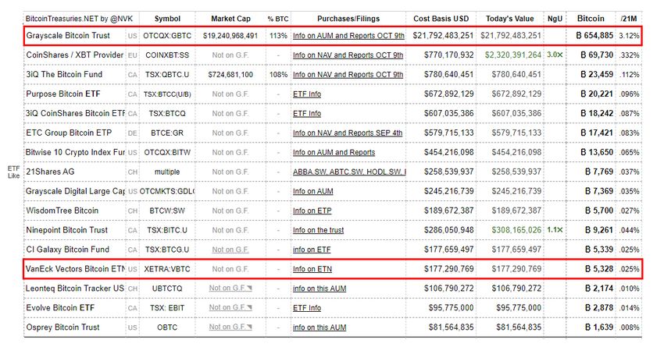Click the % BTC column header
The width and height of the screenshot is (664, 361).
tap(278, 19)
